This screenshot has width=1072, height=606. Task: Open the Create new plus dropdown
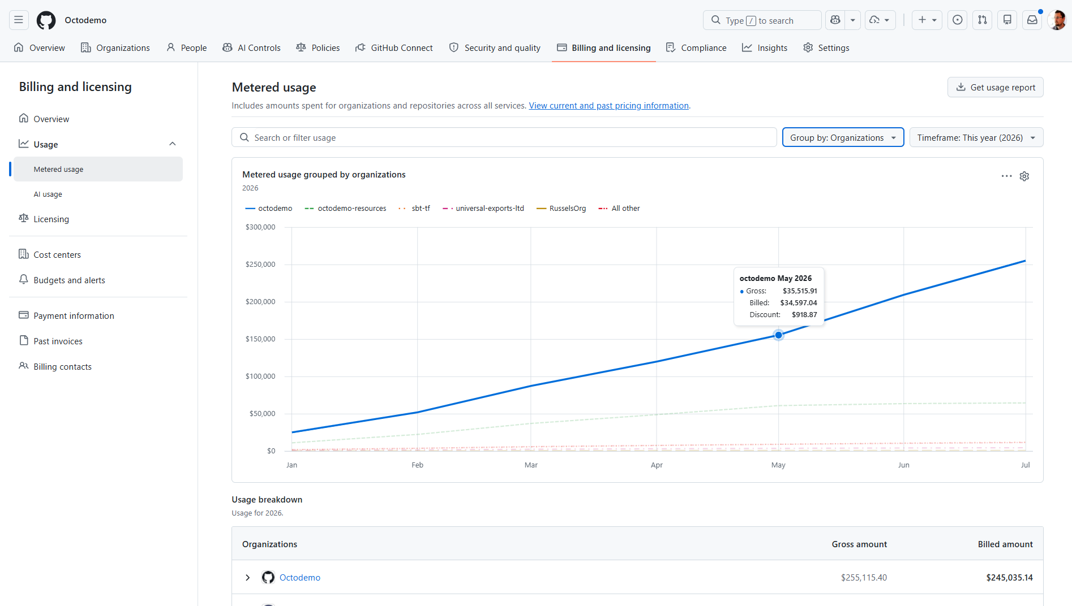[927, 20]
